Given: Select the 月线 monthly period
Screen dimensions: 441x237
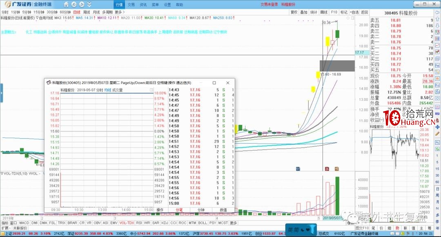Looking at the screenshot, I should point(96,12).
